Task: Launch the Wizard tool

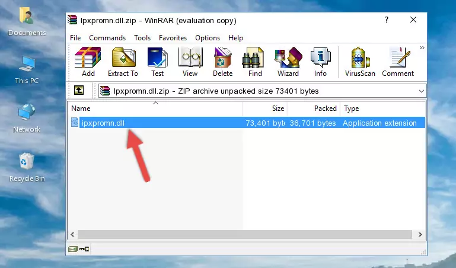Action: tap(288, 62)
